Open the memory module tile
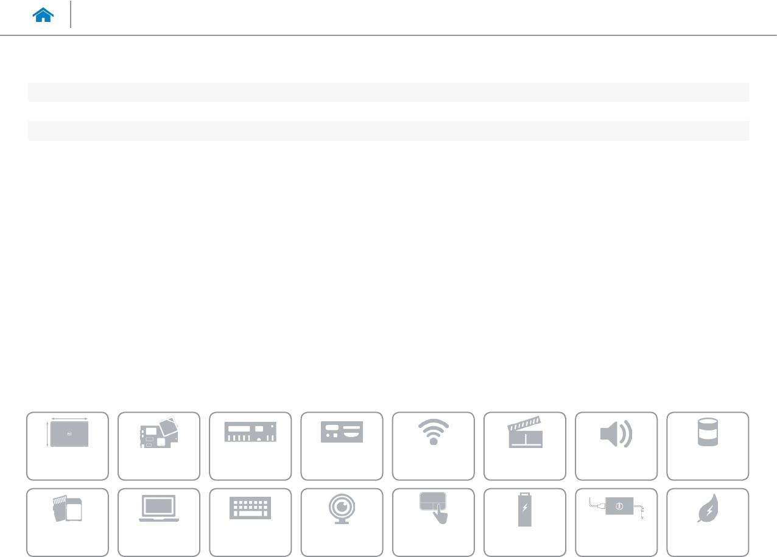This screenshot has width=777, height=557. click(250, 446)
